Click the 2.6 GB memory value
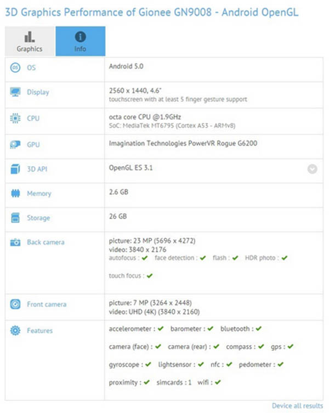Viewport: 329px width, 413px height. click(x=118, y=192)
